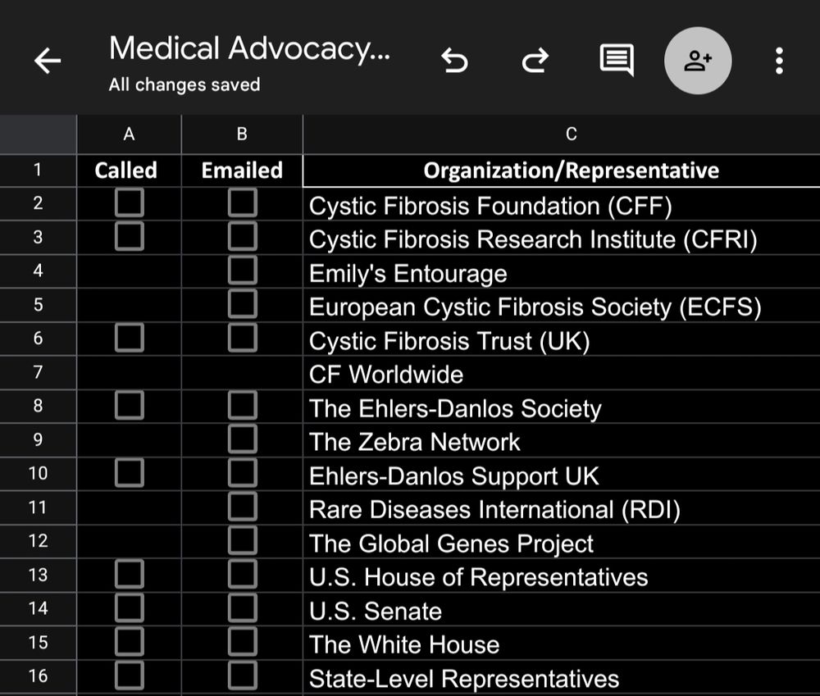Check Emailed box for Emily's Entourage
This screenshot has height=696, width=820.
242,271
